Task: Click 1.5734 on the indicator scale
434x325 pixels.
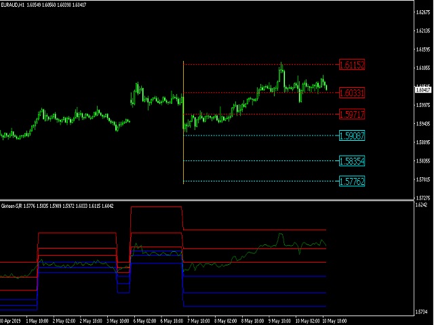Action: (422, 312)
